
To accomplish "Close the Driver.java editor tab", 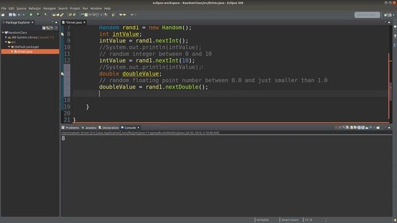I will tap(84, 22).
